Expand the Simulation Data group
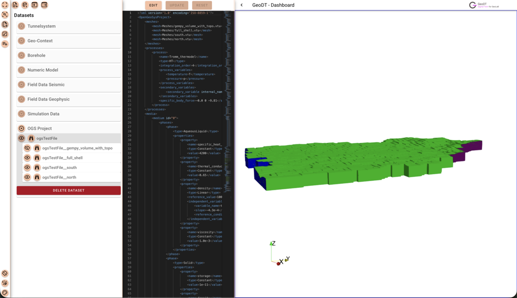Image resolution: width=517 pixels, height=298 pixels. [21, 114]
